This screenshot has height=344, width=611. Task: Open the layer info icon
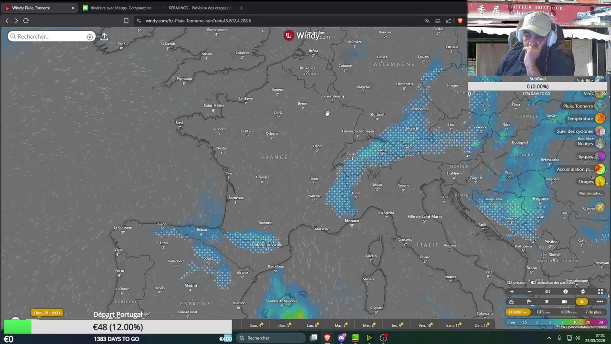tap(566, 291)
